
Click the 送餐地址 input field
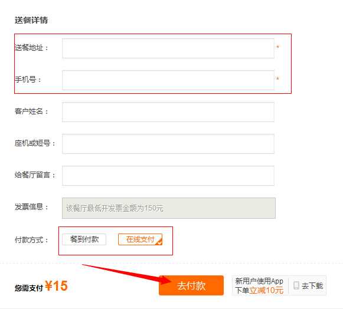[168, 48]
